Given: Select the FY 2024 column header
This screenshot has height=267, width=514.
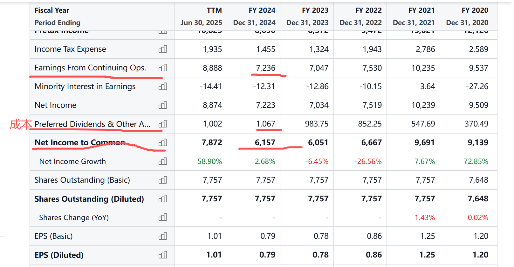Looking at the screenshot, I should (262, 10).
